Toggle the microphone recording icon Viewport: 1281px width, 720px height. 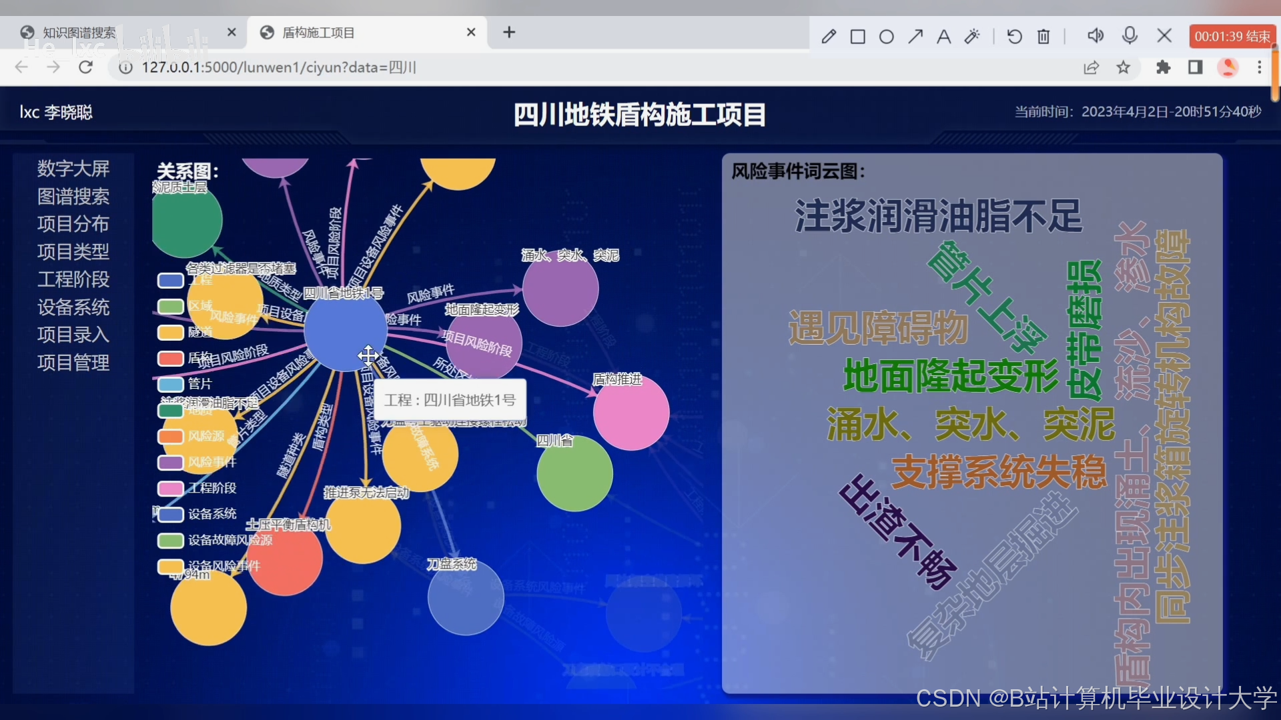[x=1130, y=35]
